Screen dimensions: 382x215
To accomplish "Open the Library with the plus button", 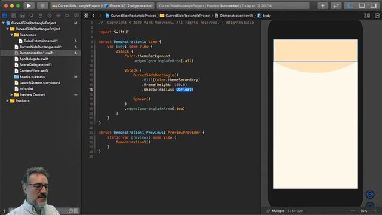I will click(x=322, y=5).
